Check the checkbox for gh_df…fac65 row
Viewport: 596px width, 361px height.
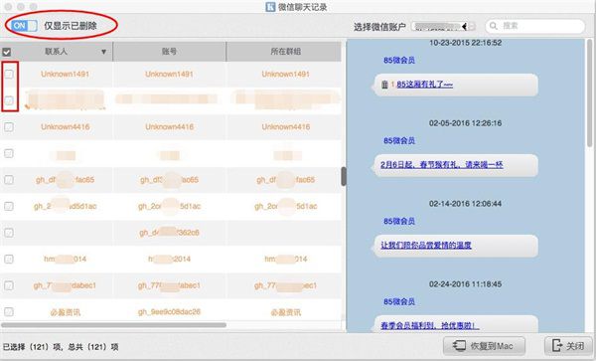click(9, 180)
